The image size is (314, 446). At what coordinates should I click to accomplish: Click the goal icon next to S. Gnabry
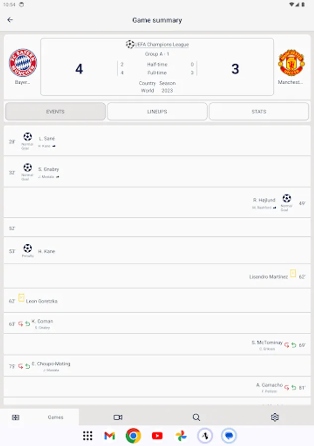pyautogui.click(x=27, y=168)
